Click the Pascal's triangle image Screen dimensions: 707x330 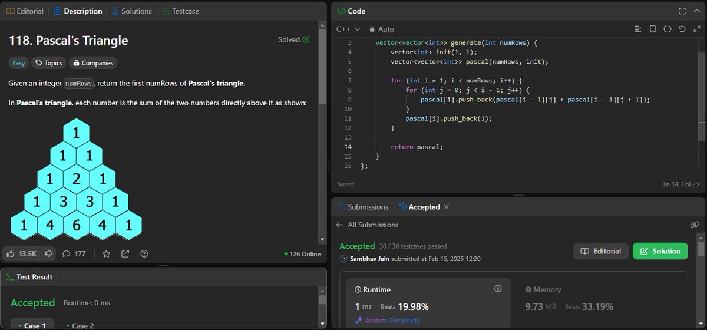click(x=77, y=179)
